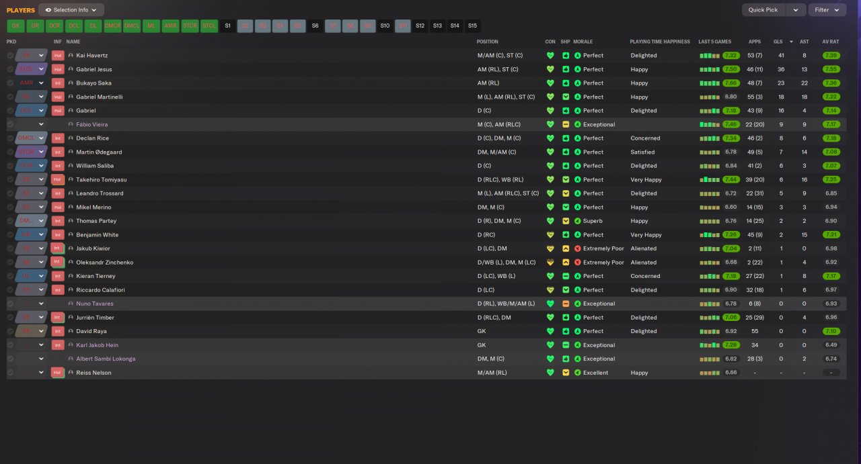Toggle the picked checkbox for Kai Havertz
Viewport: 861px width, 464px height.
pyautogui.click(x=10, y=56)
